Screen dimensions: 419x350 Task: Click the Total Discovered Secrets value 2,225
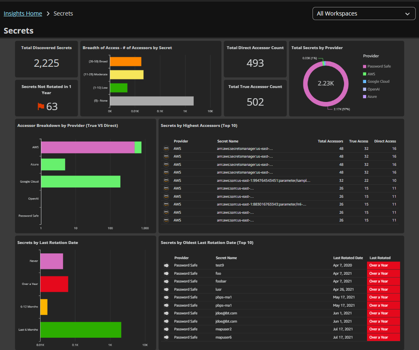pyautogui.click(x=47, y=63)
